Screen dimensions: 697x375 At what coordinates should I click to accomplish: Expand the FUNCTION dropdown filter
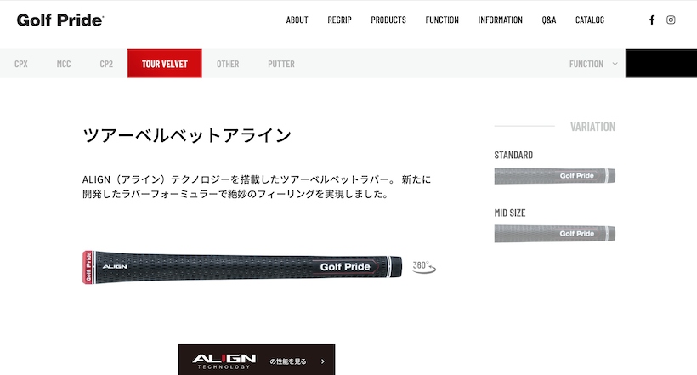click(593, 64)
